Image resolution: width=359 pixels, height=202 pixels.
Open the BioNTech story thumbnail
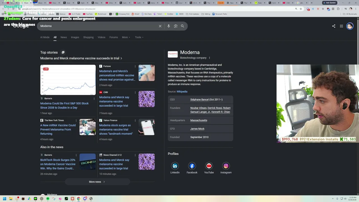tap(88, 162)
